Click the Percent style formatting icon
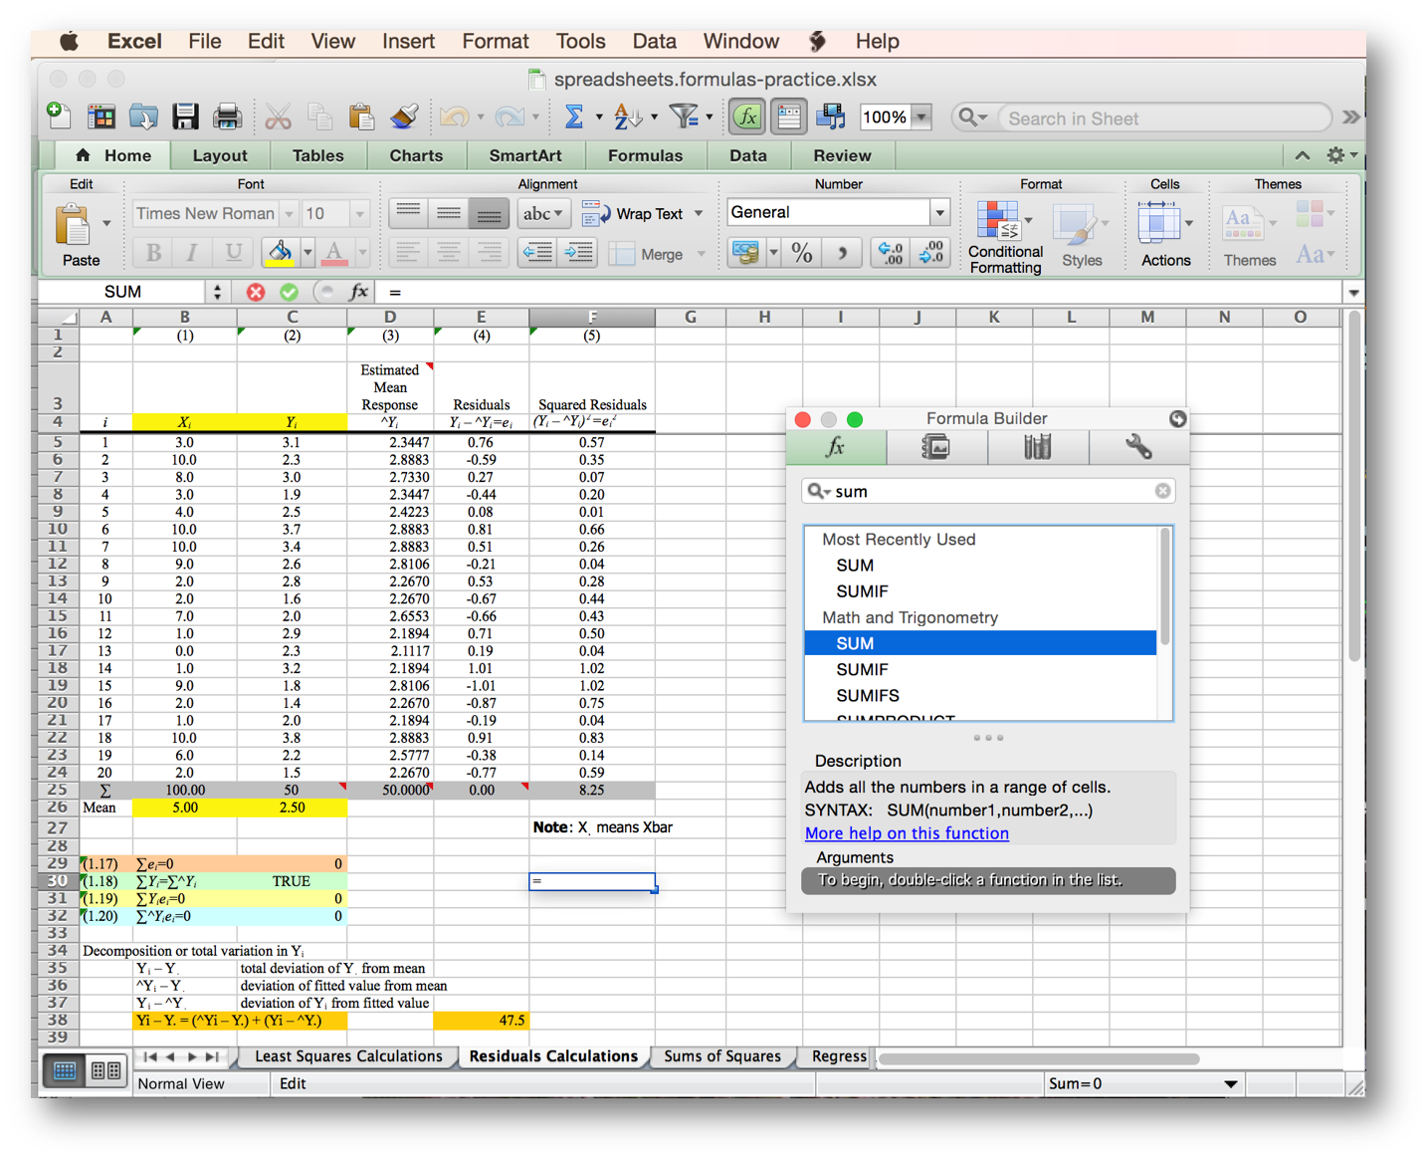 (x=801, y=252)
